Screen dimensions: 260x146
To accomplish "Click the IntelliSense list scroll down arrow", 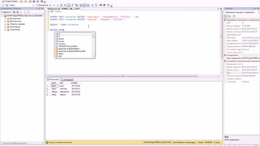I will 93,56.
